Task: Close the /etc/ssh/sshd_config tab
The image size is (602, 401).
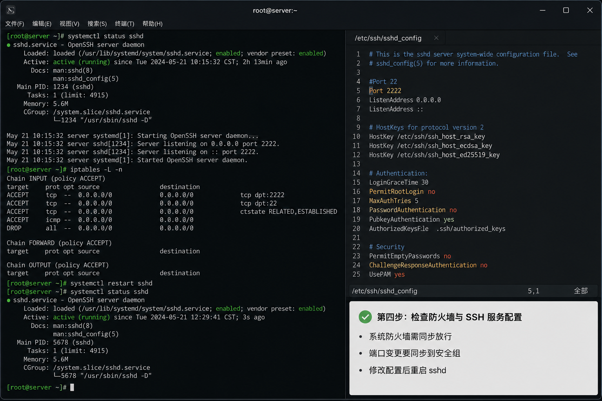Action: tap(436, 38)
